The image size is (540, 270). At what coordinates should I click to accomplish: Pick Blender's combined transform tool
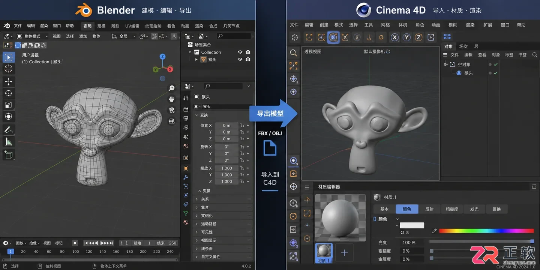(9, 116)
